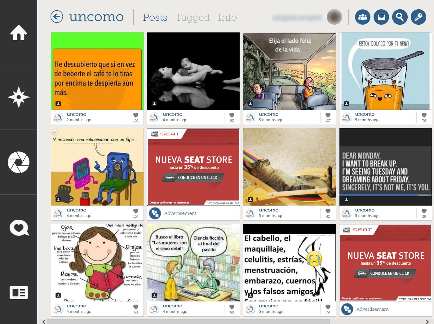Select the camera shutter icon in sidebar

point(19,162)
